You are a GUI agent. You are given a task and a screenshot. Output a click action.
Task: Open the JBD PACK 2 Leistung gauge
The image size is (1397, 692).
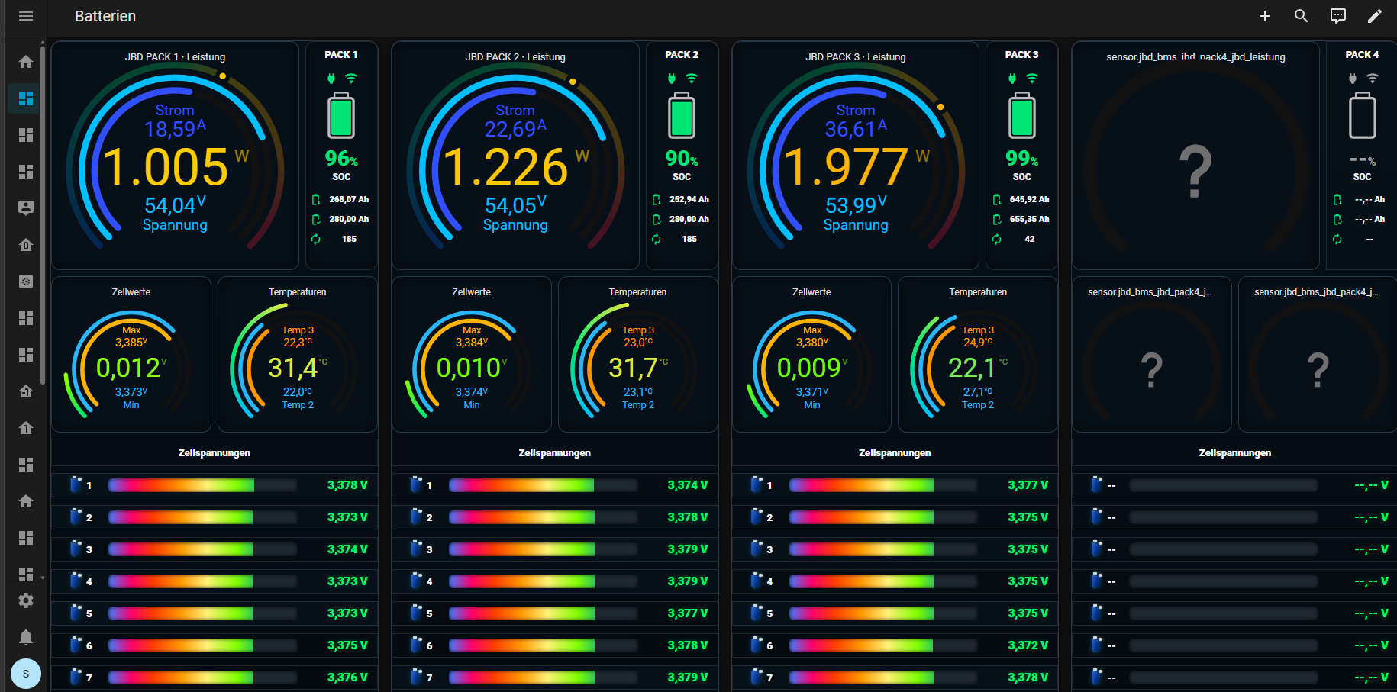coord(515,156)
